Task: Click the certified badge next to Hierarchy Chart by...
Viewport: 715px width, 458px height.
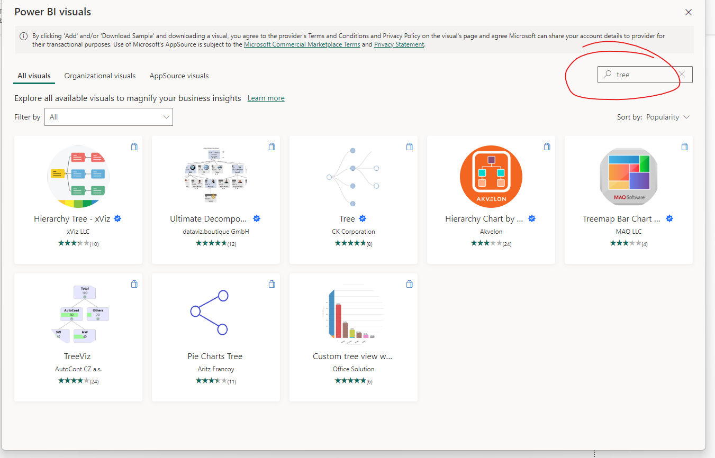Action: 532,218
